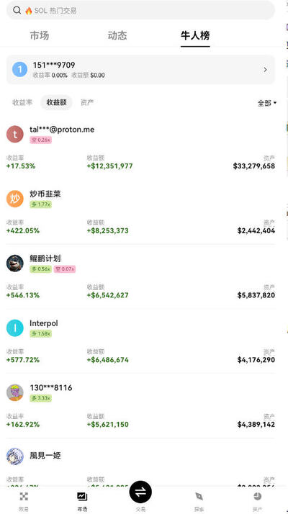Select the 资产 sort filter
Viewport: 288px width, 514px height.
coord(87,102)
